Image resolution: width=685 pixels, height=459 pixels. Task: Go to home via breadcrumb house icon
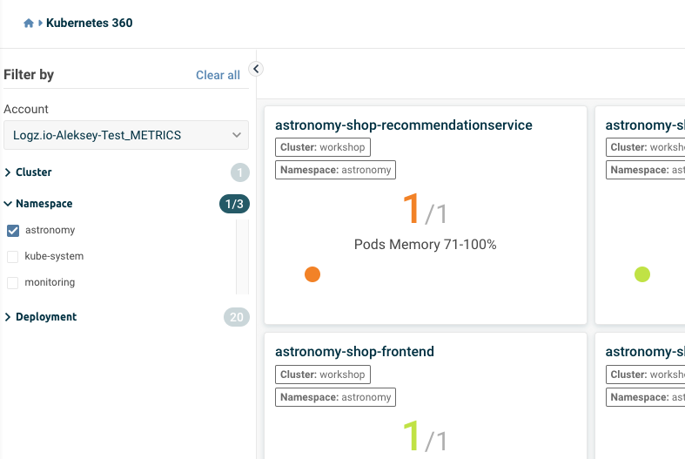(x=29, y=23)
